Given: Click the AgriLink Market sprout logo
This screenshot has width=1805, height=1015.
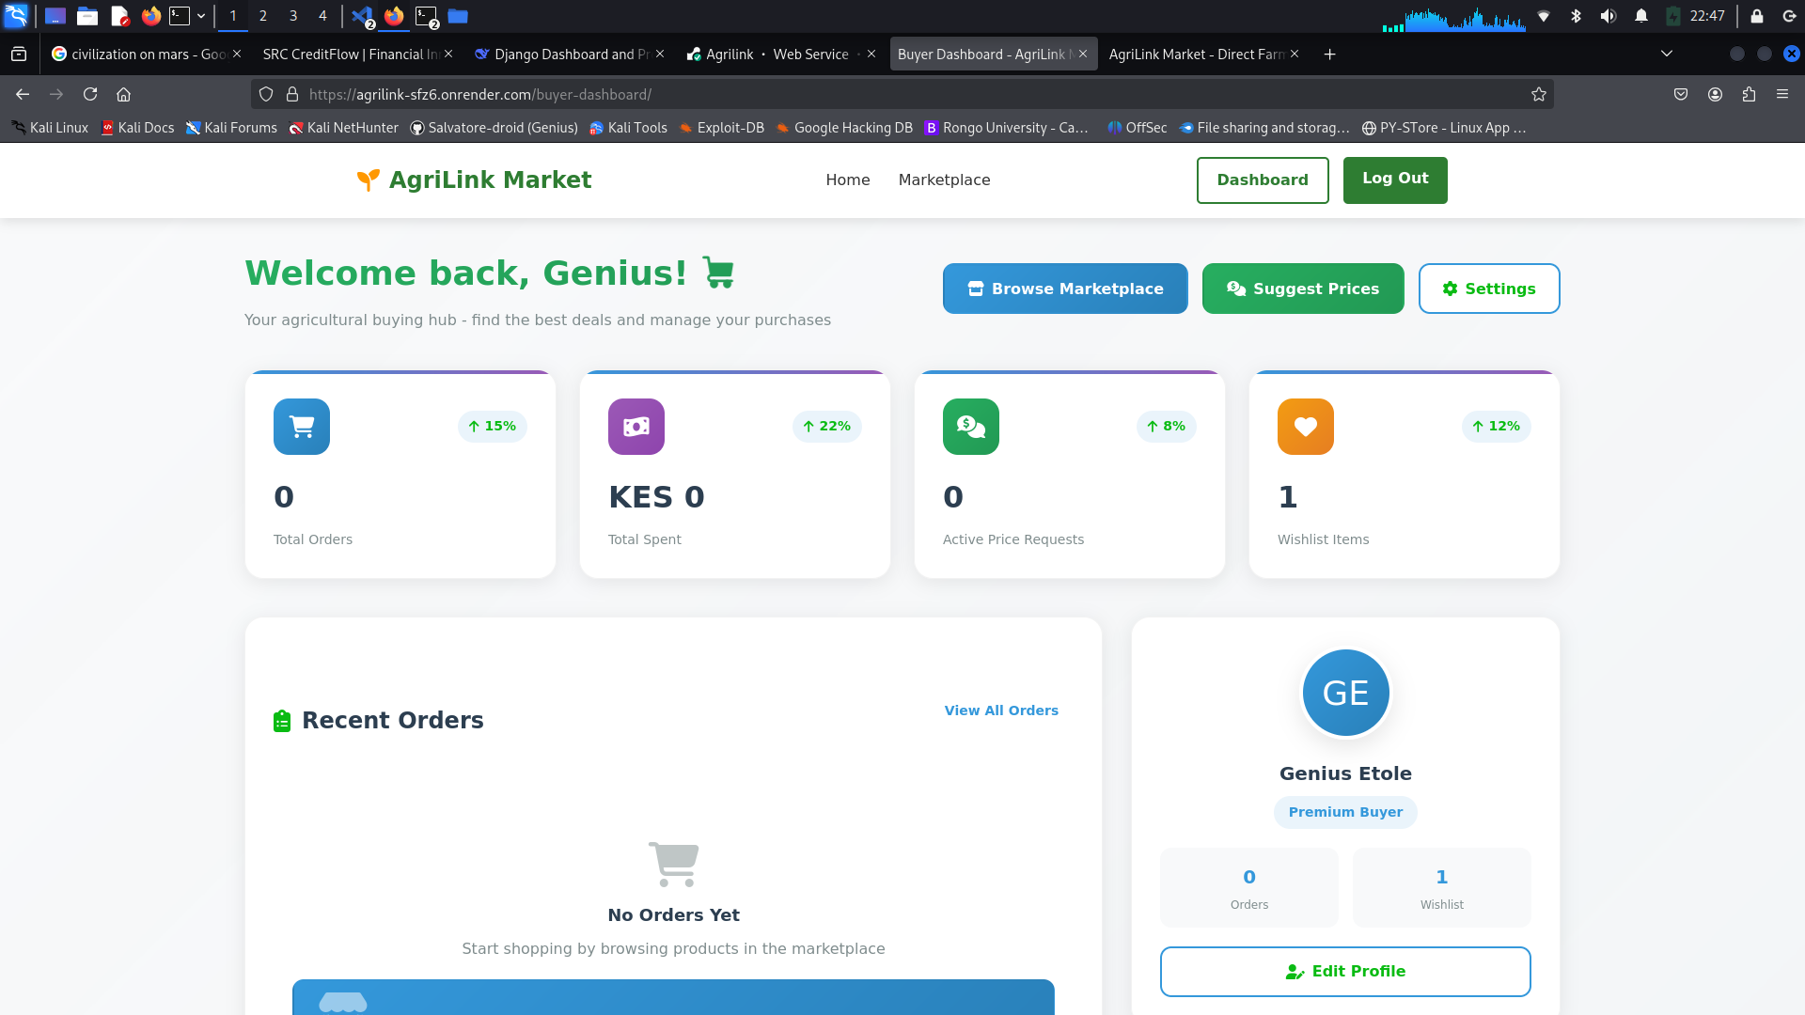Looking at the screenshot, I should (x=368, y=180).
